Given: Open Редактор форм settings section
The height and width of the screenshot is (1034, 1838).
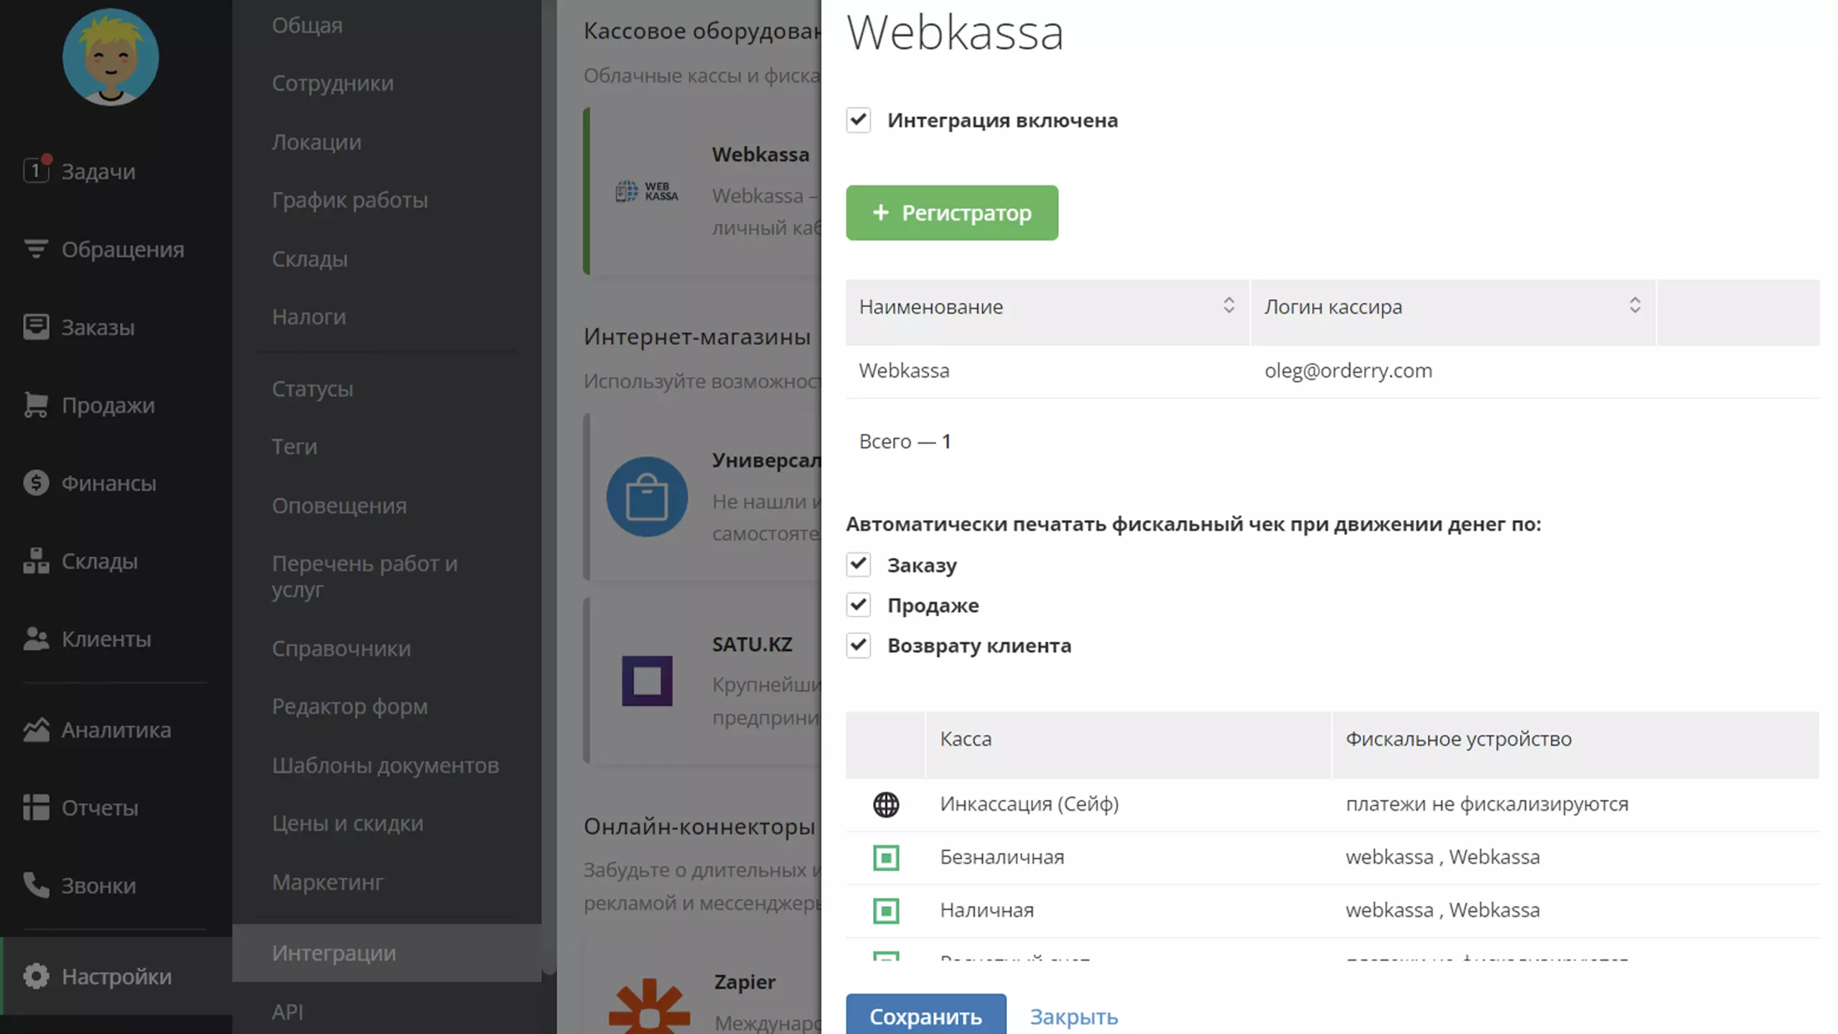Looking at the screenshot, I should click(x=350, y=707).
